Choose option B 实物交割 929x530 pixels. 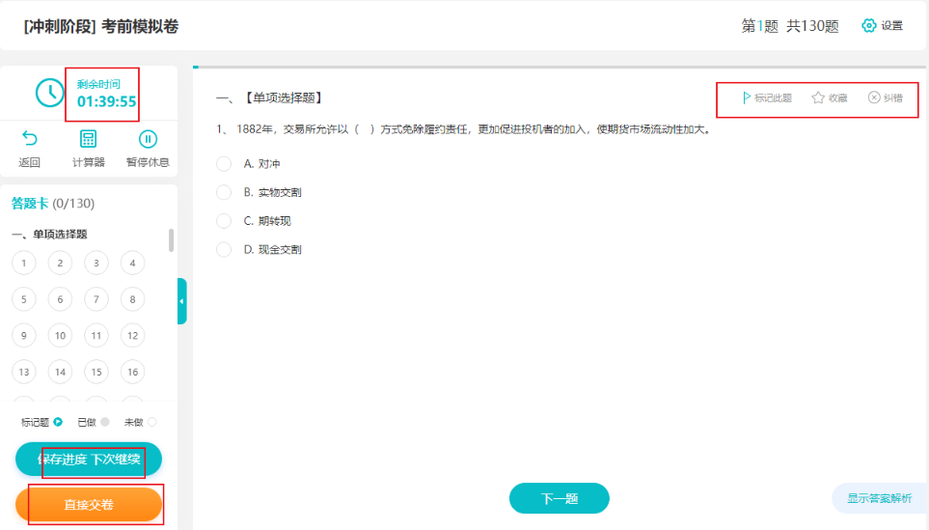[224, 192]
